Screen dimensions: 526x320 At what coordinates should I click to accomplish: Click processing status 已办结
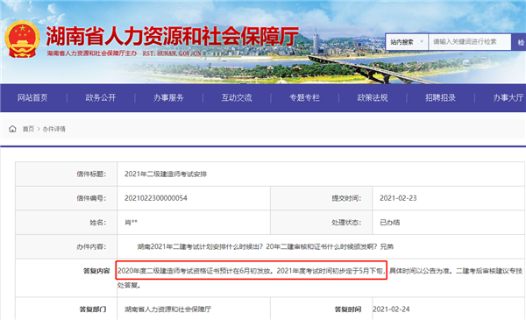pyautogui.click(x=390, y=223)
